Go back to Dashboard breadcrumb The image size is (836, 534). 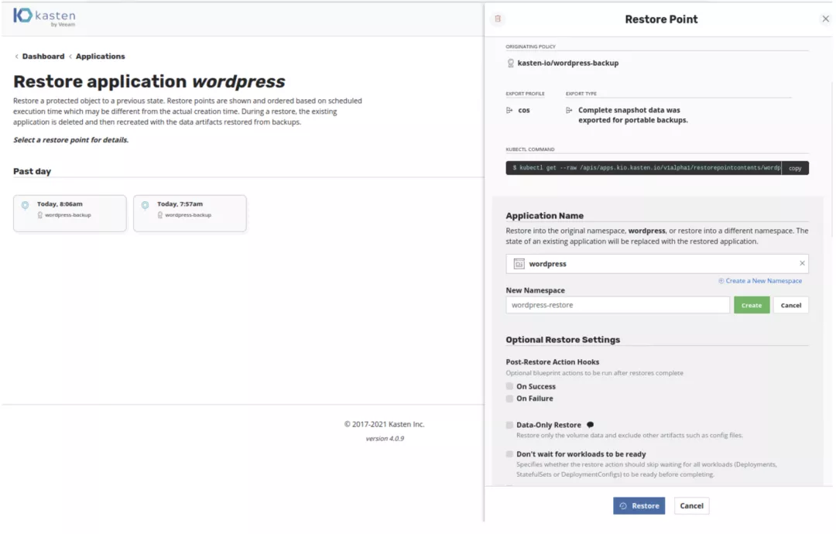coord(43,56)
